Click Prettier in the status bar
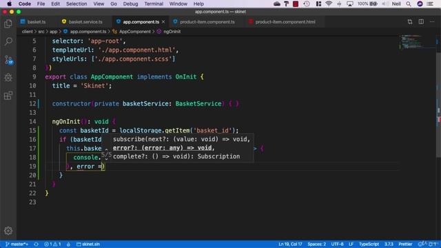Screen dimensions: 441x248 point(405,244)
